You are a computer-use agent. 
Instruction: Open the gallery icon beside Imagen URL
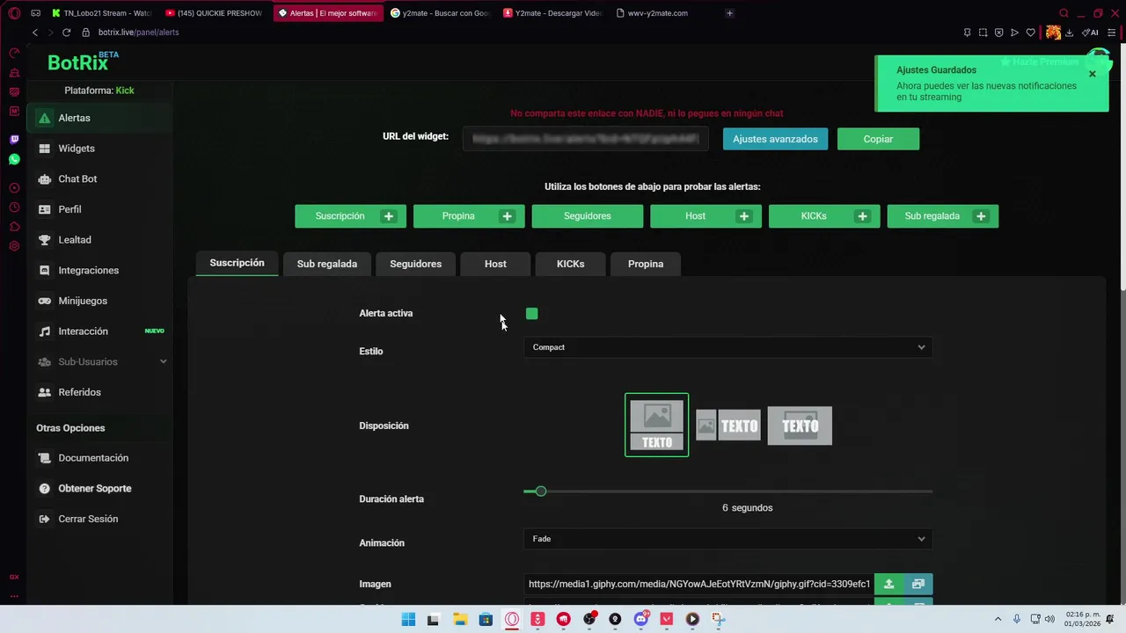tap(918, 584)
